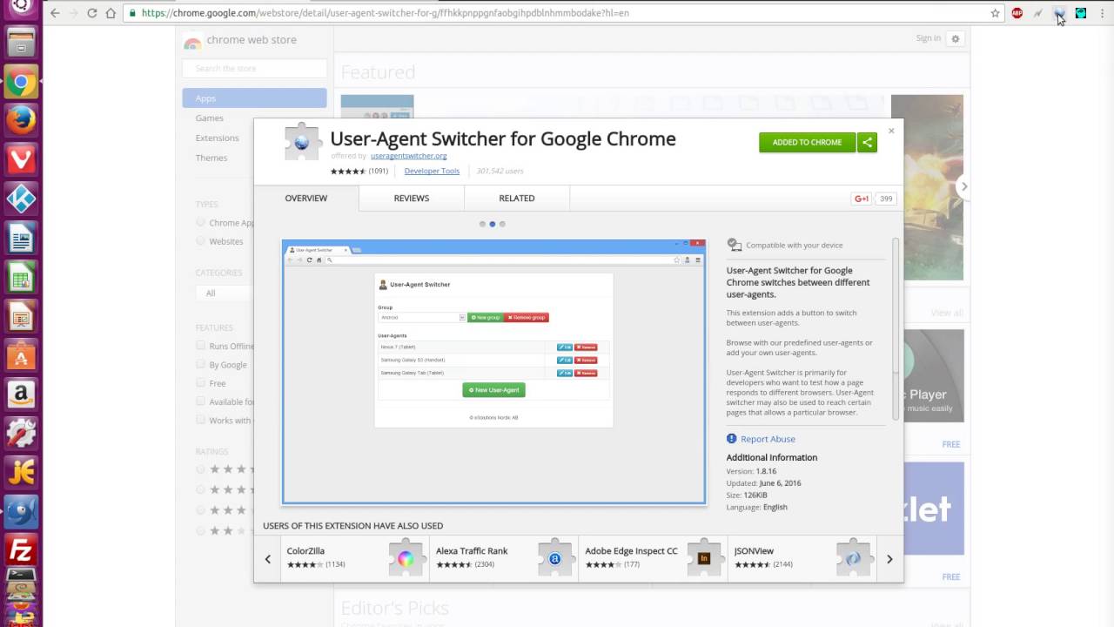1114x627 pixels.
Task: Check the Free feature
Action: pyautogui.click(x=200, y=382)
